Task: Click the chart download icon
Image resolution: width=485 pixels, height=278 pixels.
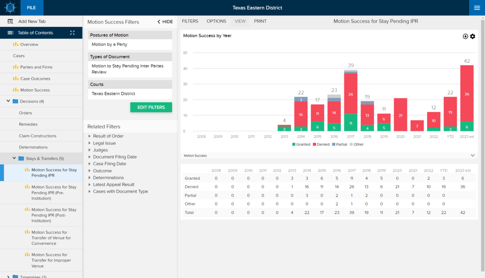Action: pos(465,36)
